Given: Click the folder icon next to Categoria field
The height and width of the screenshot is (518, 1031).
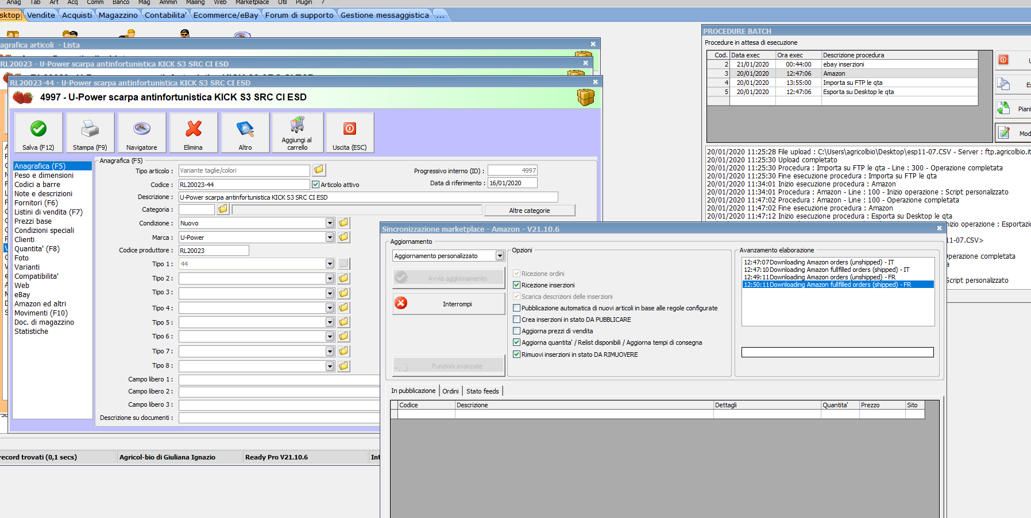Looking at the screenshot, I should [223, 209].
